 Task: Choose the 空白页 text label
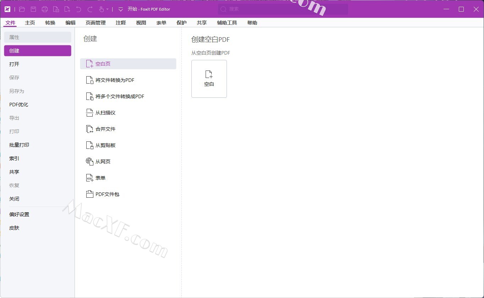point(103,64)
